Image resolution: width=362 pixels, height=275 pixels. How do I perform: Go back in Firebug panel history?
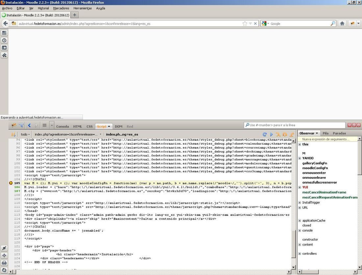[x=29, y=126]
